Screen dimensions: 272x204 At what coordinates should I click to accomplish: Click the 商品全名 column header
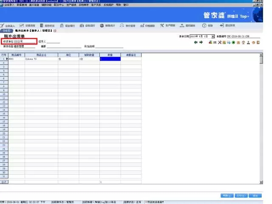[x=41, y=55]
